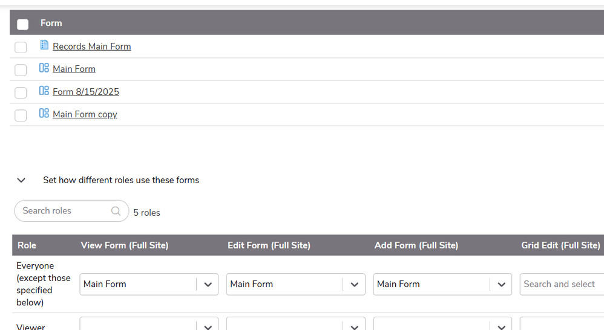
Task: Click into the Search roles field
Action: click(64, 211)
